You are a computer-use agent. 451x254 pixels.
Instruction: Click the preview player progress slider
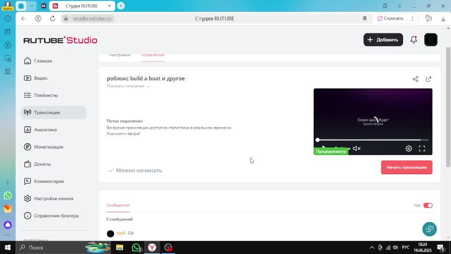click(373, 140)
